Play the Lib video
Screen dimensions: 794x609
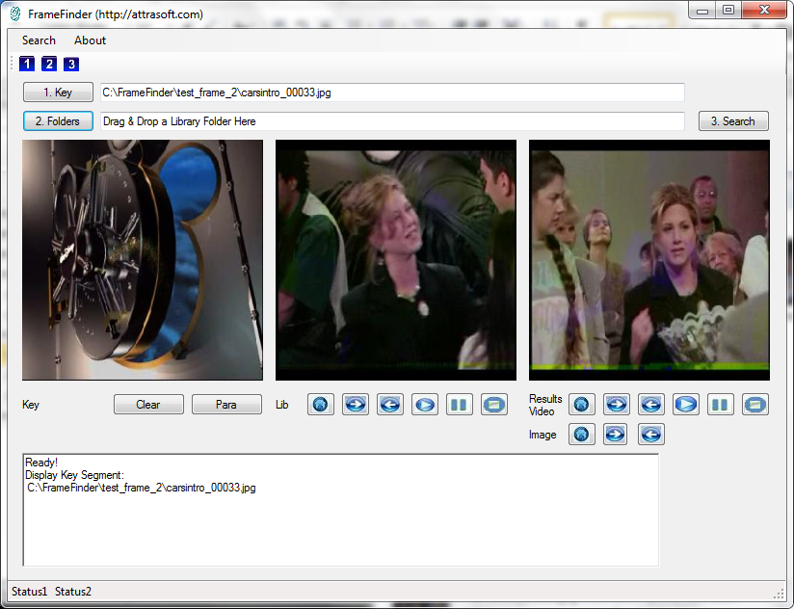(x=425, y=405)
